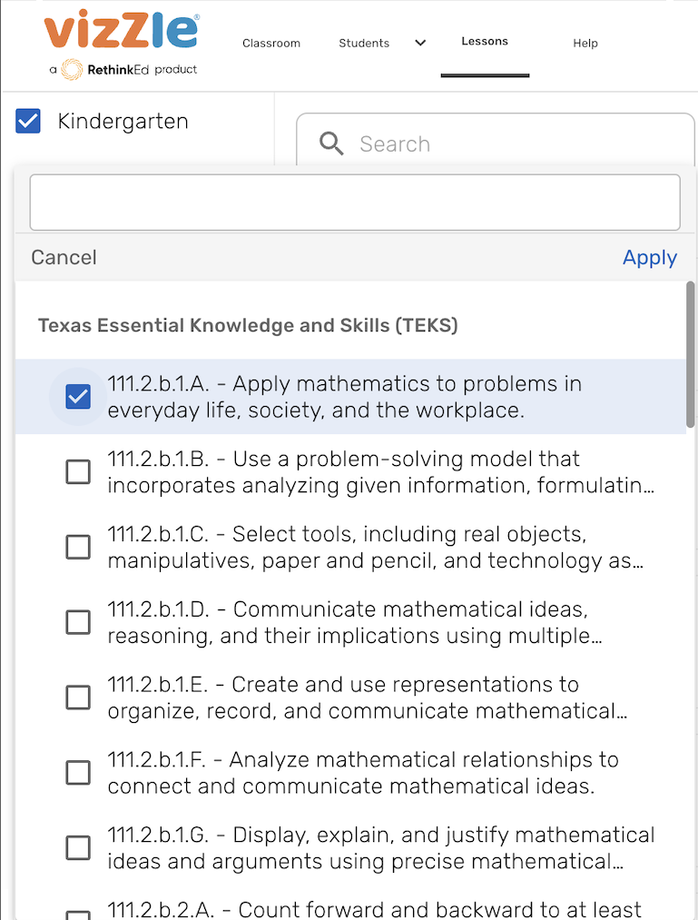Expand the Students dropdown chevron

pyautogui.click(x=420, y=43)
